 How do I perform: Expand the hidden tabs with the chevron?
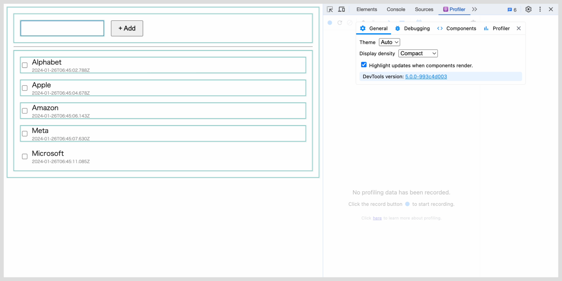475,9
